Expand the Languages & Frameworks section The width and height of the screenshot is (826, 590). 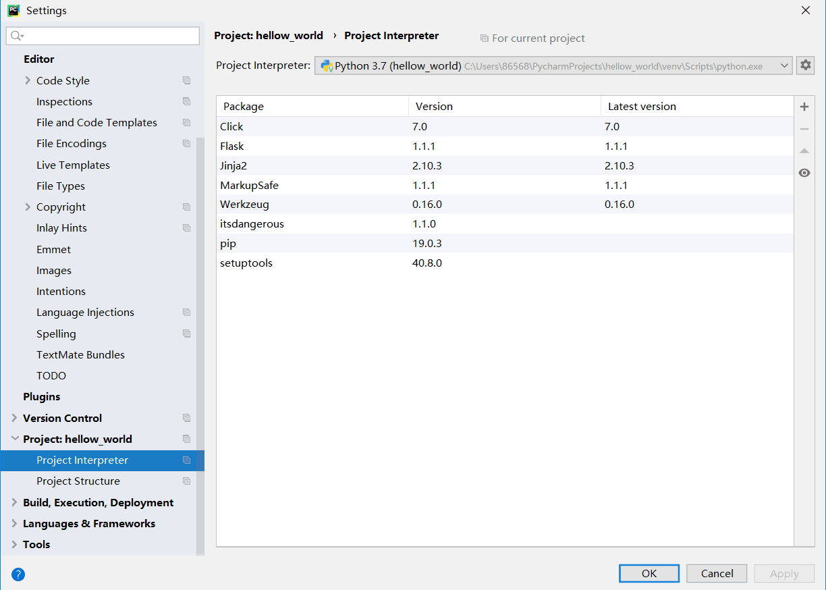click(x=14, y=523)
